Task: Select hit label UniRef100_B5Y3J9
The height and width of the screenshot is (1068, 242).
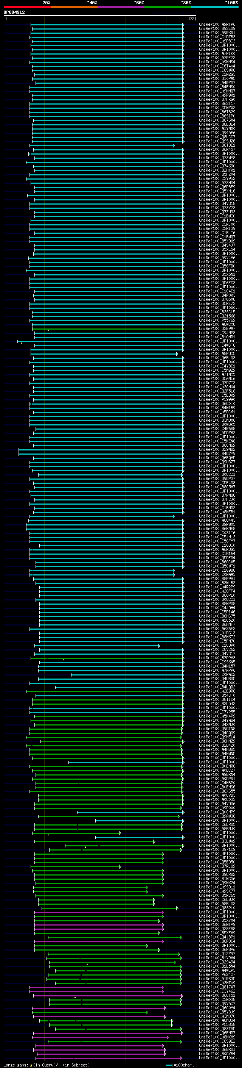Action: 217,1012
